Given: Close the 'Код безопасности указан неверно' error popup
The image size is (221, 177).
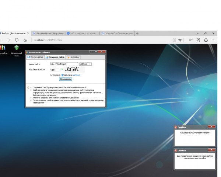Looking at the screenshot, I should [211, 126].
